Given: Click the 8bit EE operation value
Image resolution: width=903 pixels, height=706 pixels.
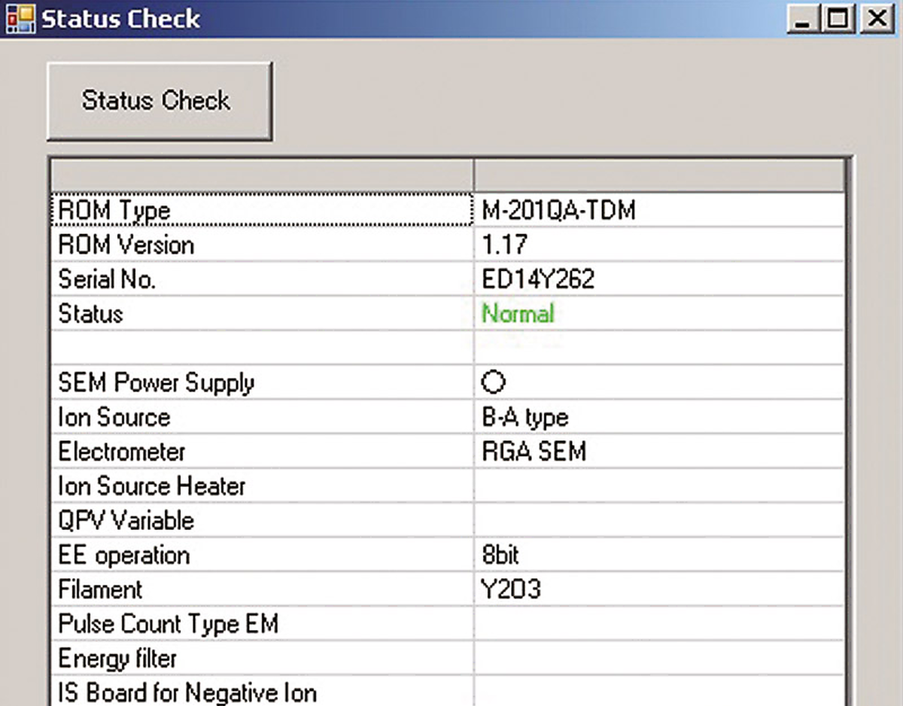Looking at the screenshot, I should [x=500, y=555].
